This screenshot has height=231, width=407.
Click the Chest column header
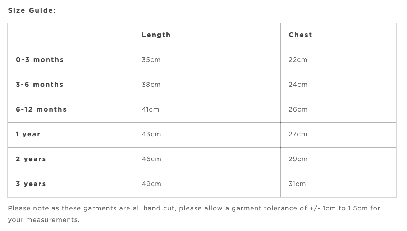[x=300, y=35]
